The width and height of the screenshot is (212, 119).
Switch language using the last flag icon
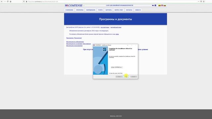tap(165, 6)
